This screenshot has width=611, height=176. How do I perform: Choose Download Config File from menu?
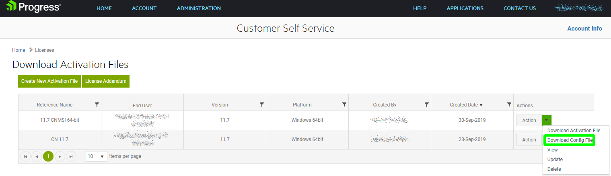coord(570,140)
